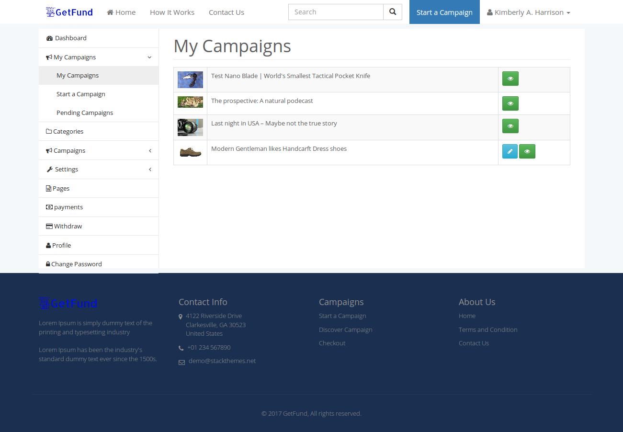Open Withdraw credit card item
Viewport: 623px width, 432px height.
pos(99,226)
